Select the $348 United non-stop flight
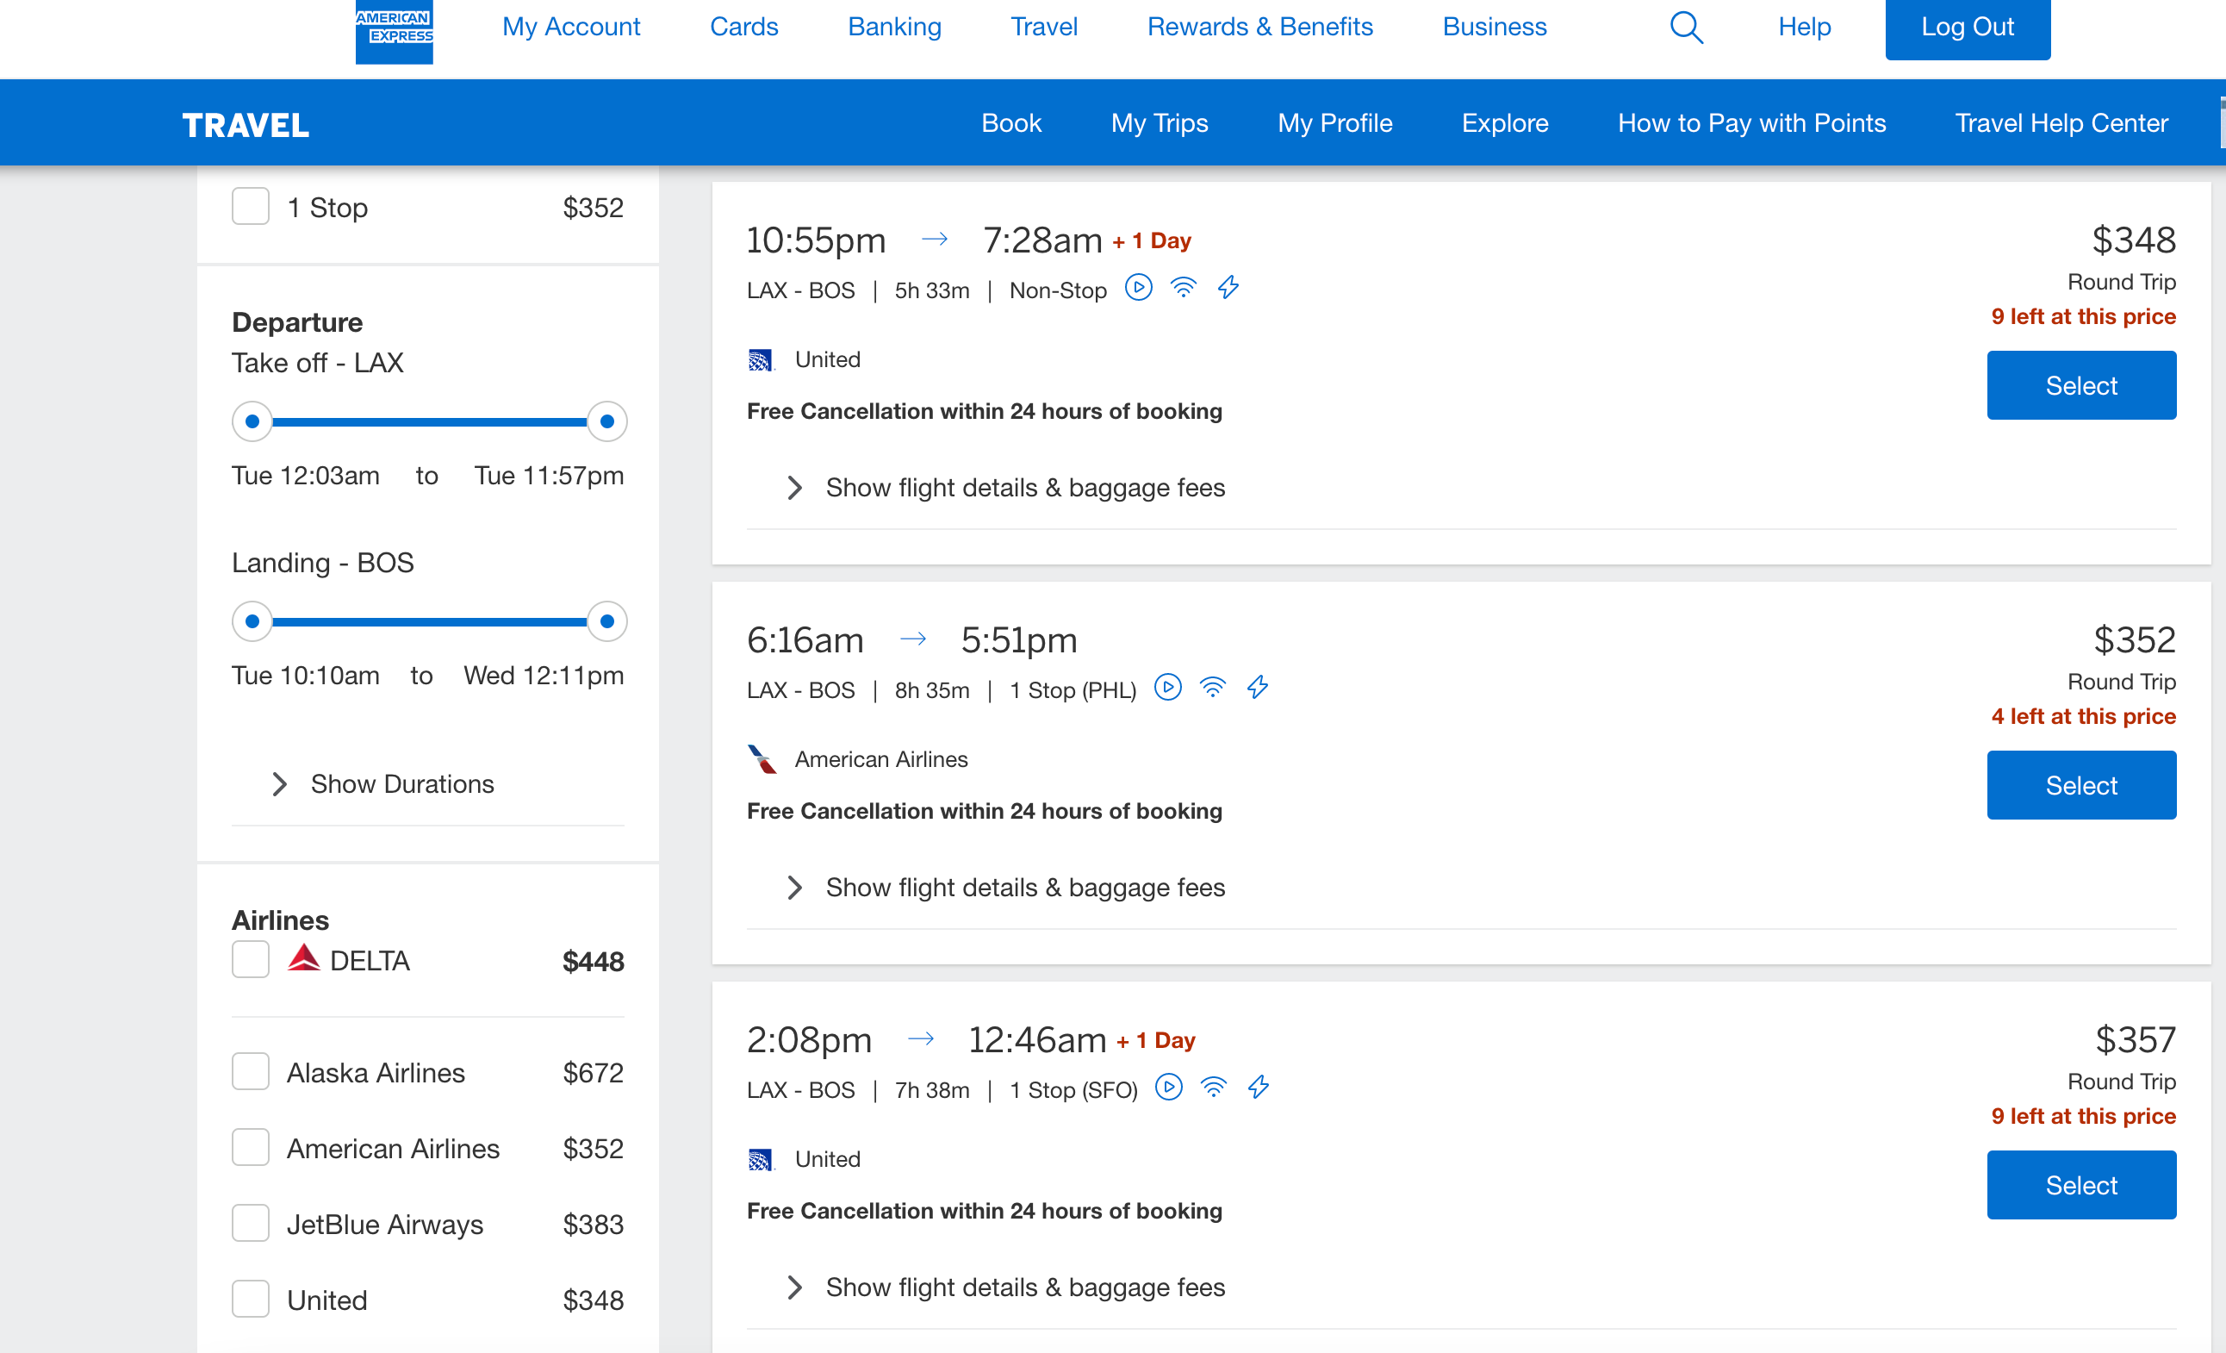 pyautogui.click(x=2081, y=384)
